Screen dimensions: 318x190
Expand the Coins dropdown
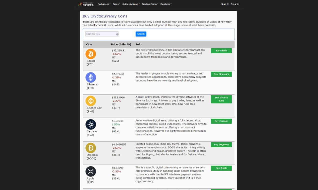(x=116, y=4)
